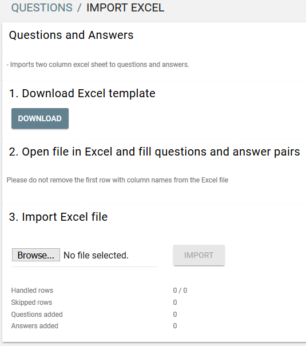Viewport: 306px width, 346px height.
Task: Click the Skipped rows count value
Action: [175, 303]
